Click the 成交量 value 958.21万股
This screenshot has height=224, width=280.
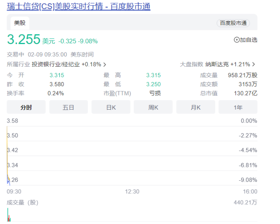point(242,75)
